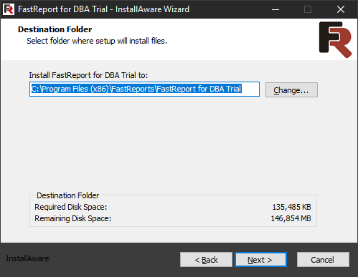358x277 pixels.
Task: Click the 146,854 MB remaining space value
Action: tap(291, 218)
